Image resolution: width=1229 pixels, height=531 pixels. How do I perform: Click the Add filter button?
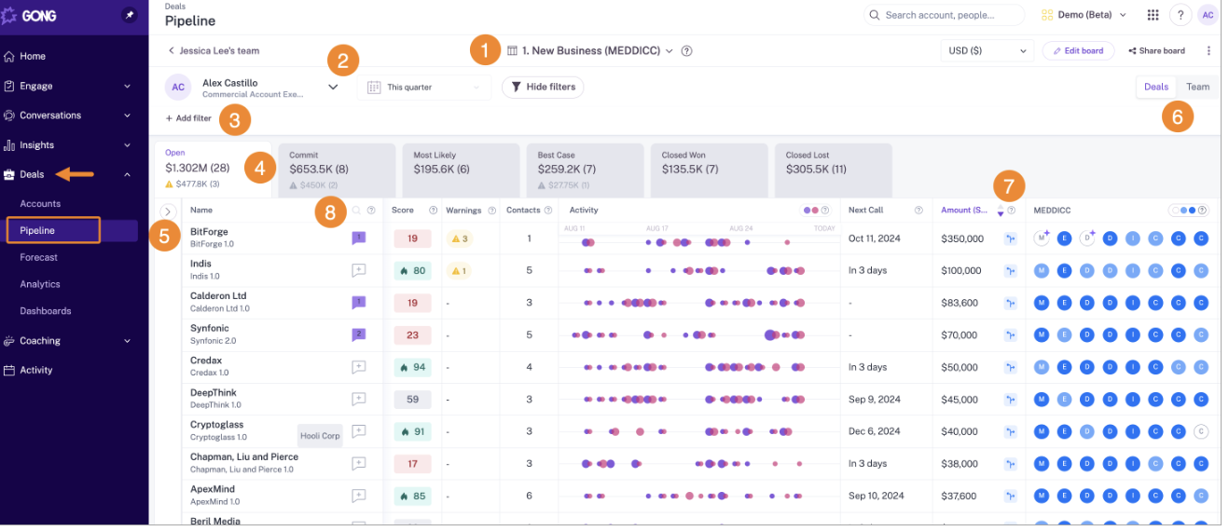pyautogui.click(x=188, y=118)
